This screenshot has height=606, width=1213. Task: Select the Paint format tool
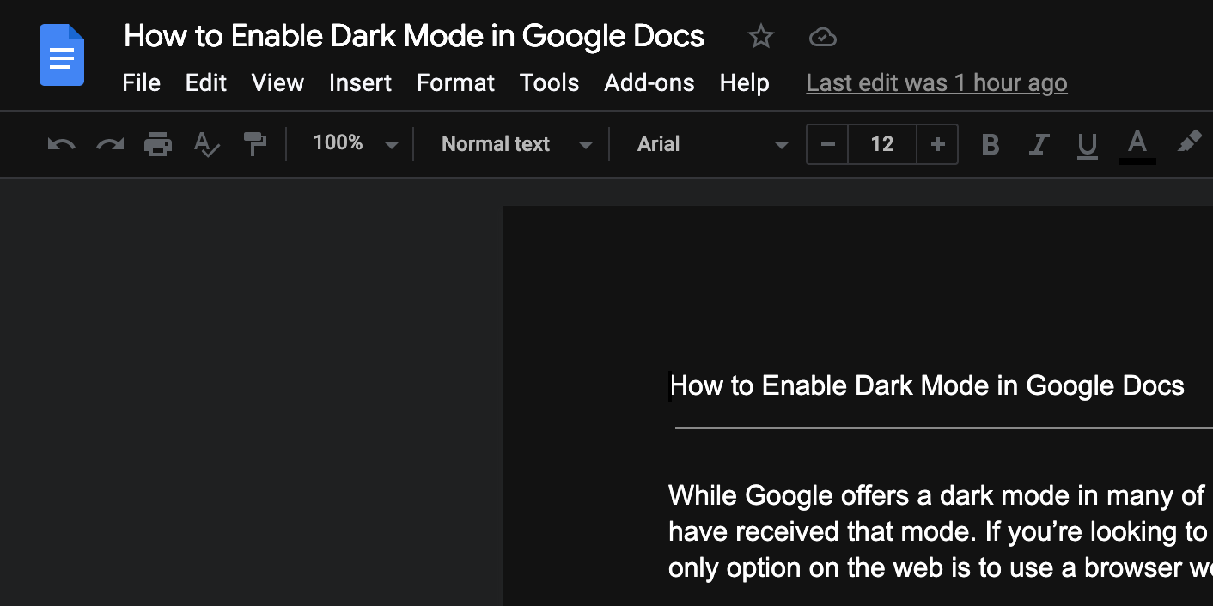255,144
